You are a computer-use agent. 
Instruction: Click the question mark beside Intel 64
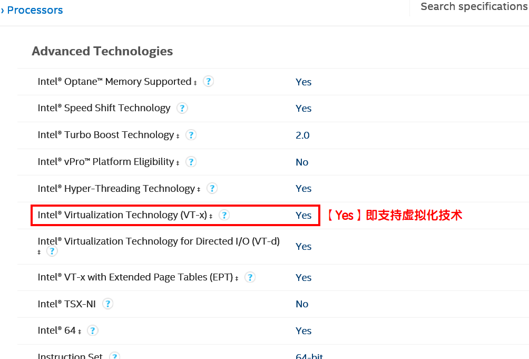click(x=92, y=330)
